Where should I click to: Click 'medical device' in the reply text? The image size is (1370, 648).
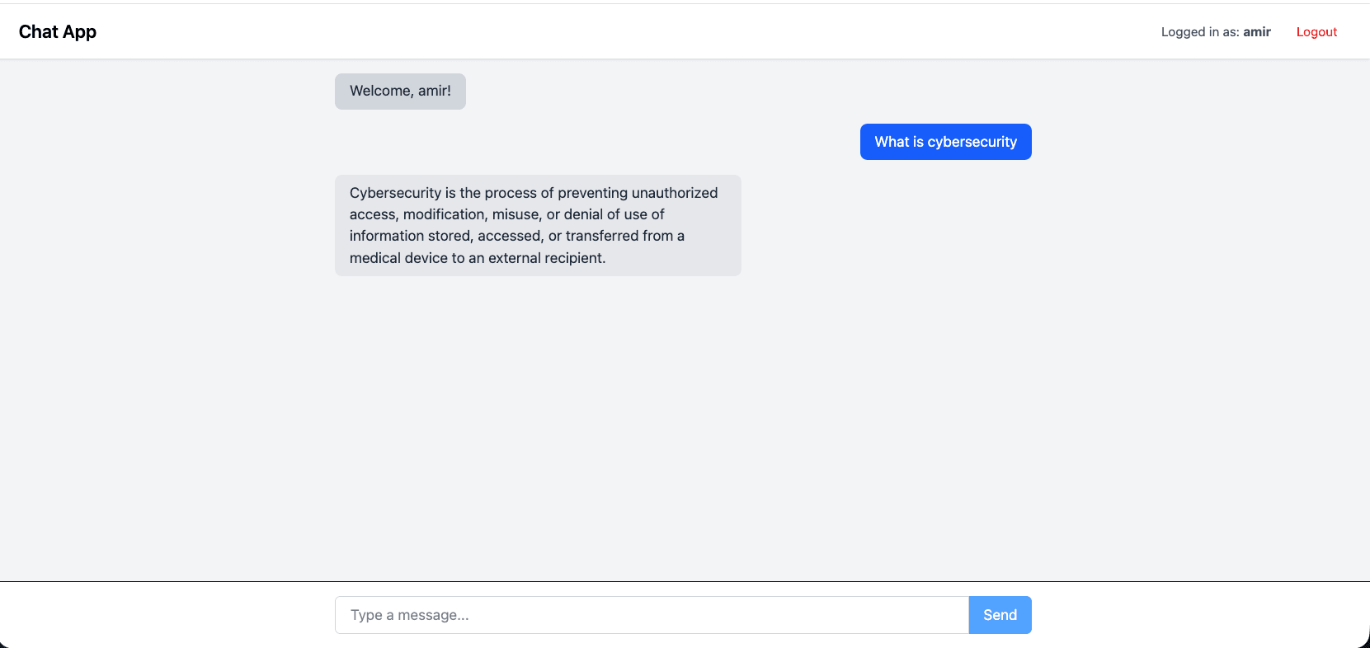398,258
